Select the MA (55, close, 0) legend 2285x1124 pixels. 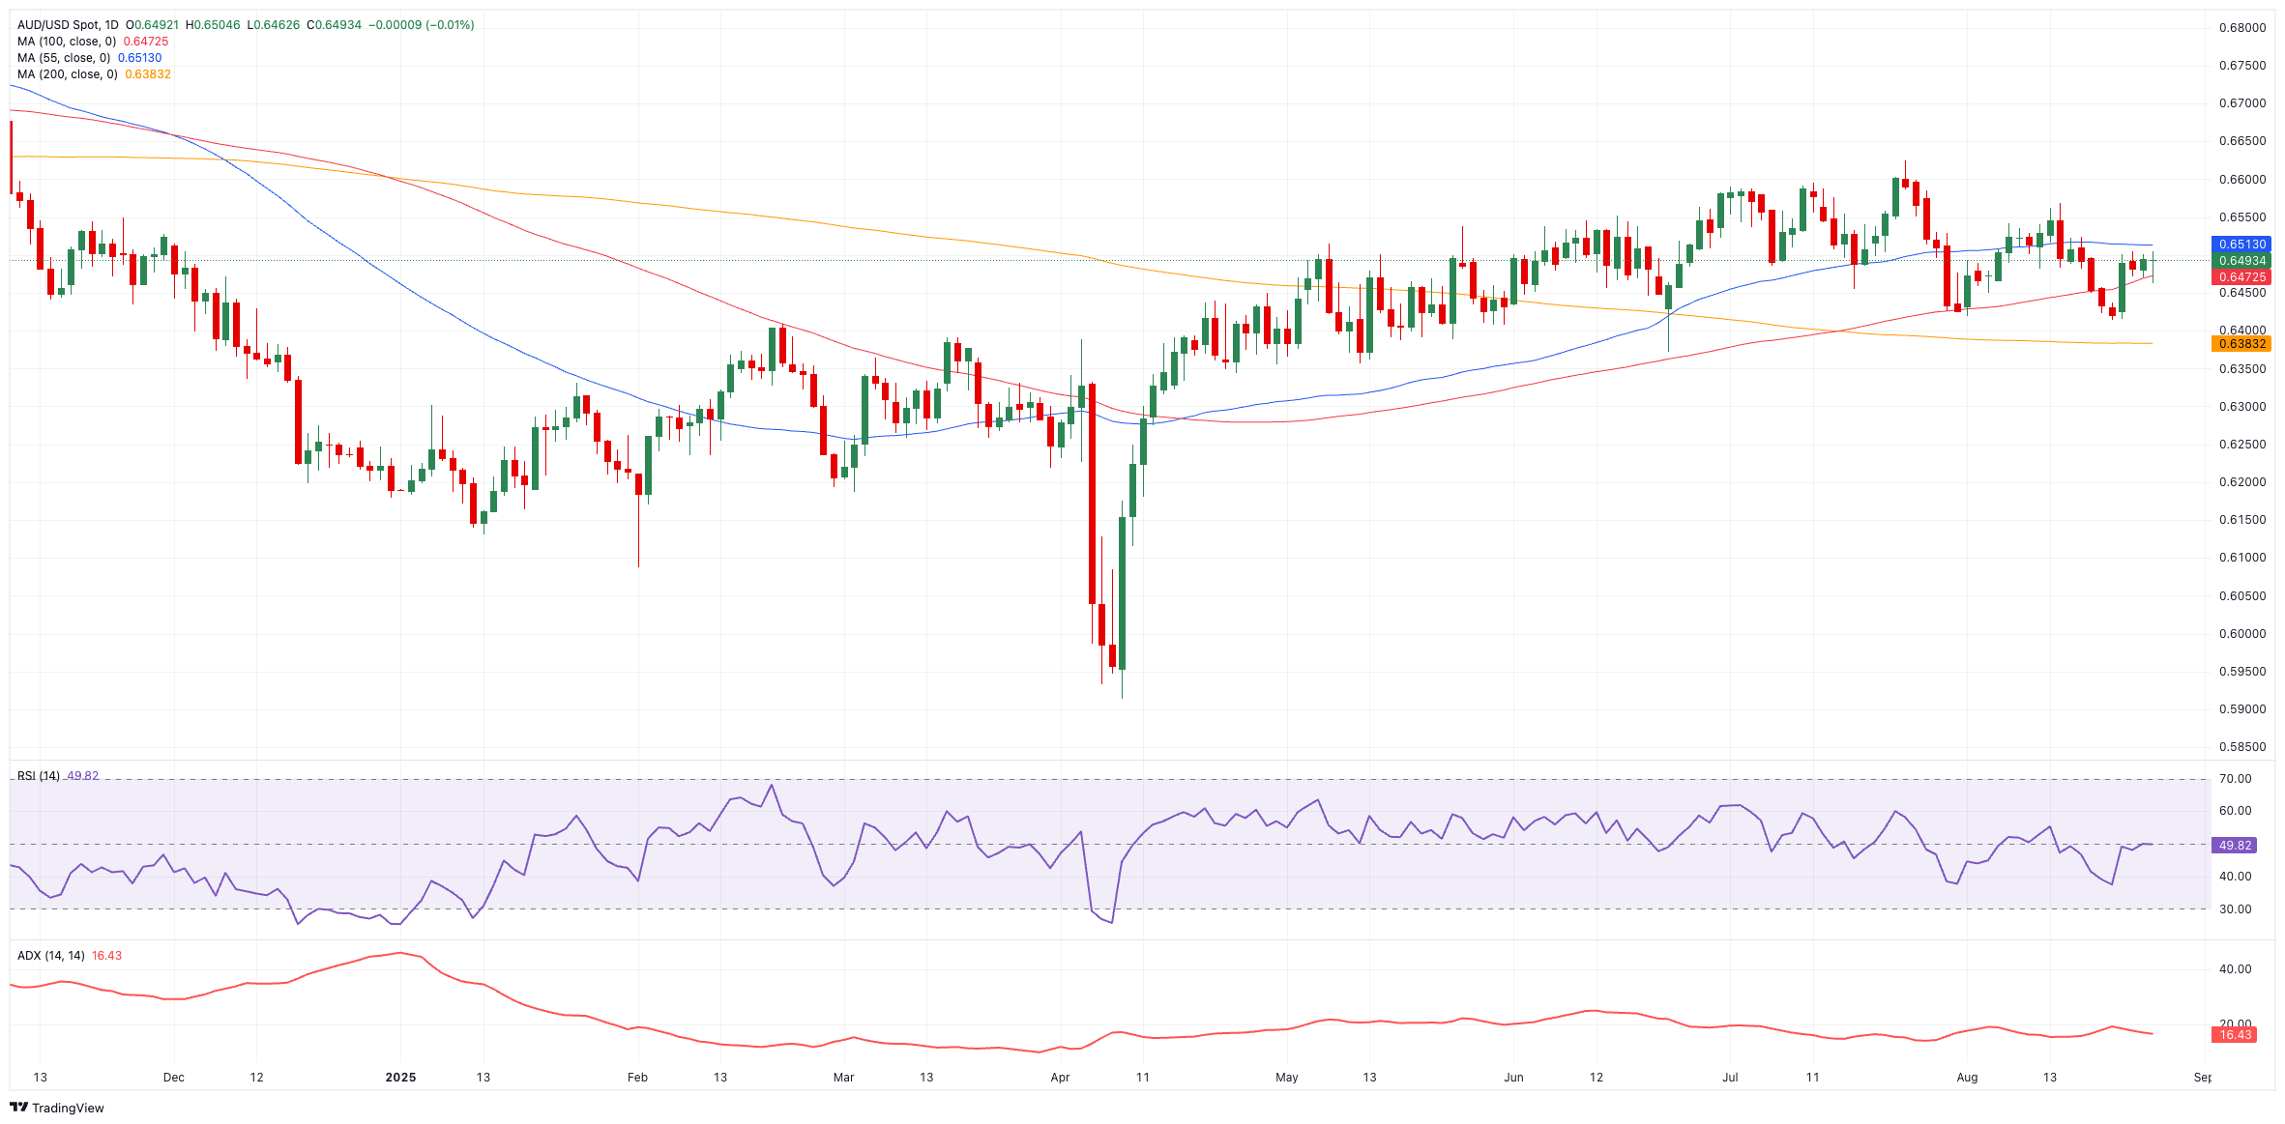point(64,58)
